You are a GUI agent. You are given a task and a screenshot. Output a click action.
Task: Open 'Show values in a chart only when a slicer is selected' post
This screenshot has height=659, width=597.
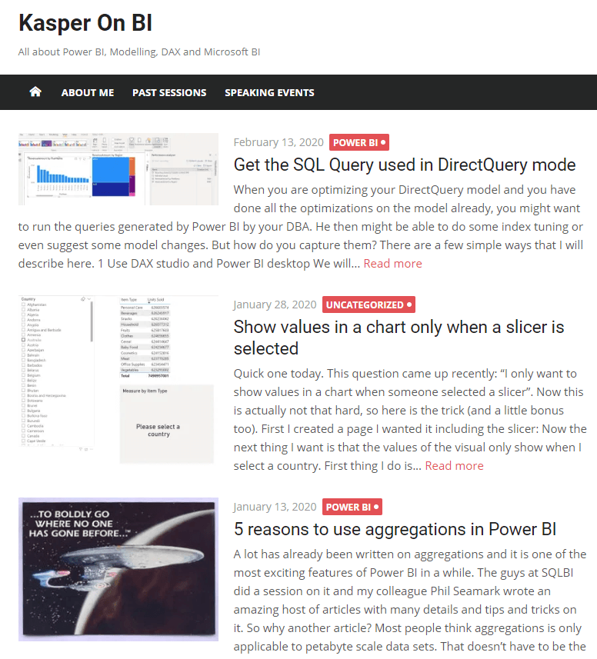(399, 338)
